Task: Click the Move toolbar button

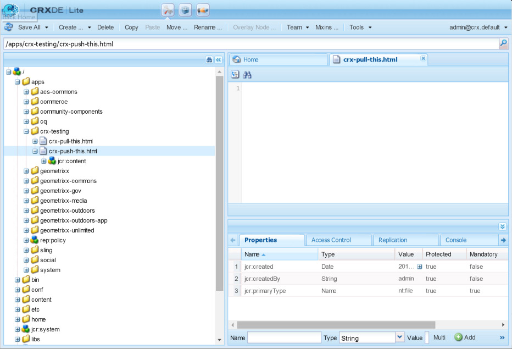Action: point(177,27)
